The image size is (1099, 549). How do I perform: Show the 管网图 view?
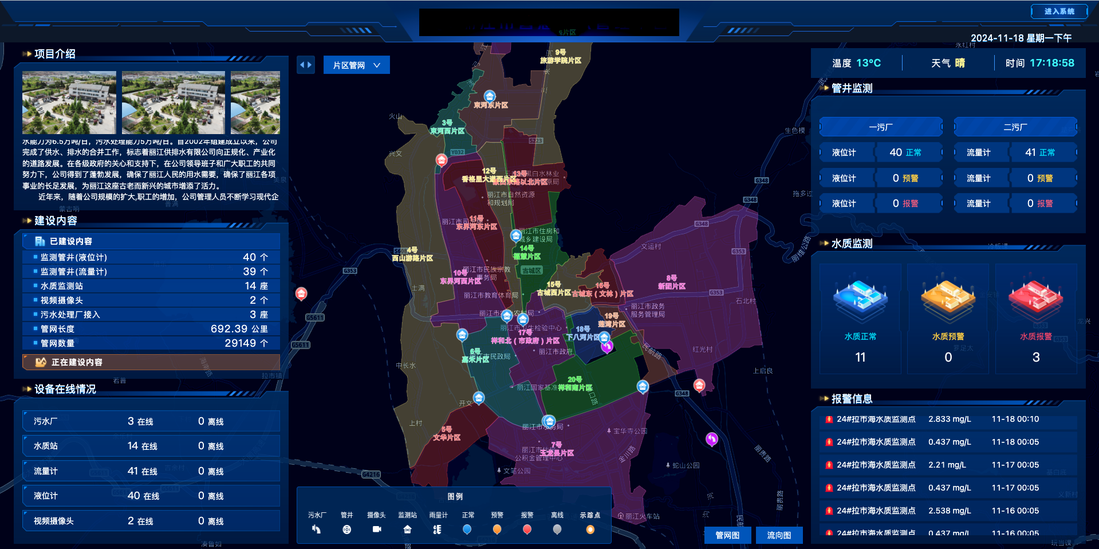[x=727, y=535]
